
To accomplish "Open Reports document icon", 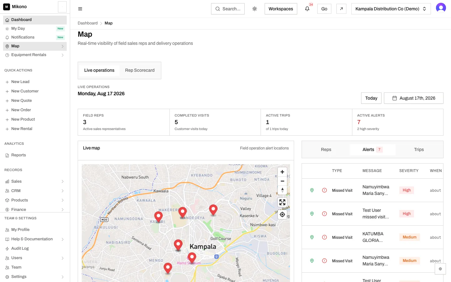I will [7, 155].
